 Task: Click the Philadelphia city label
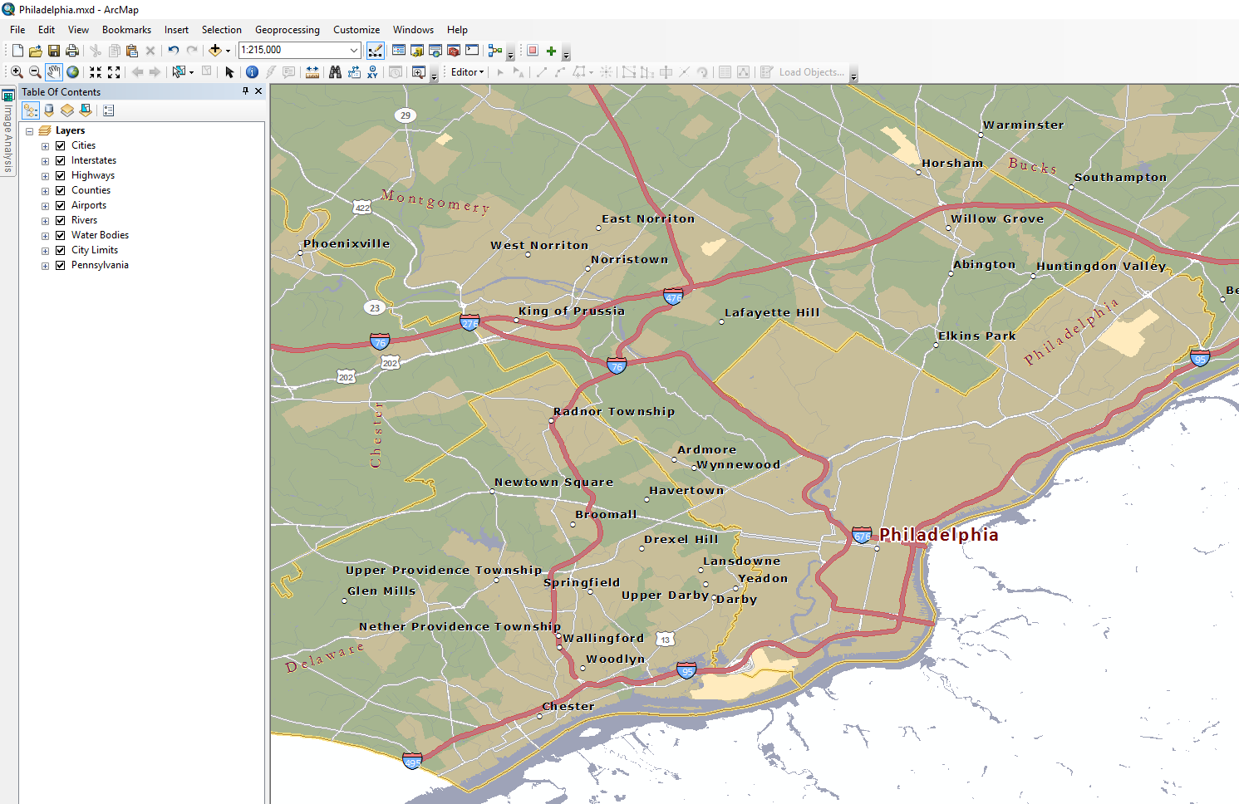939,535
